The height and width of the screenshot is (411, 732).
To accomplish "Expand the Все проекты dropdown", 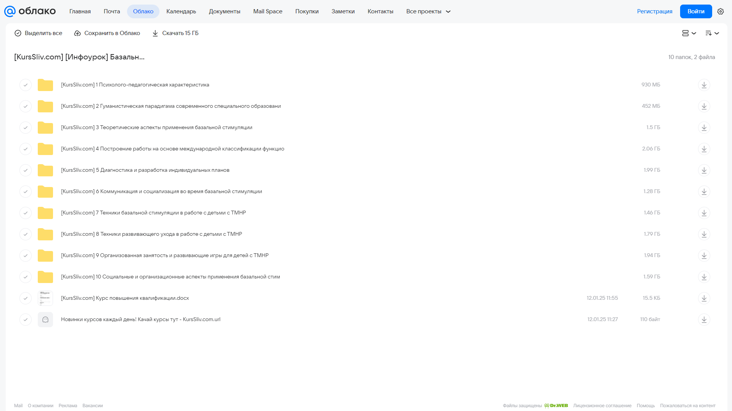I will coord(428,11).
